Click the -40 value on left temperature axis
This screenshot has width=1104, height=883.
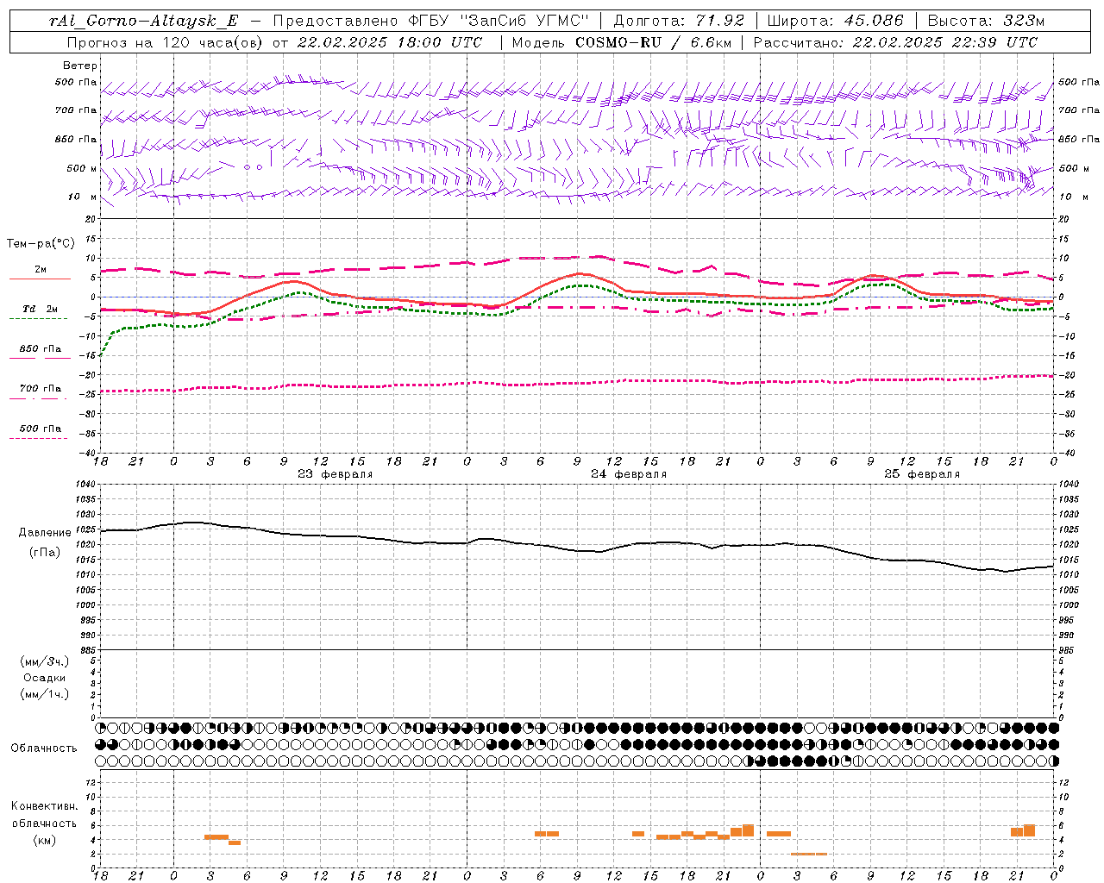87,453
